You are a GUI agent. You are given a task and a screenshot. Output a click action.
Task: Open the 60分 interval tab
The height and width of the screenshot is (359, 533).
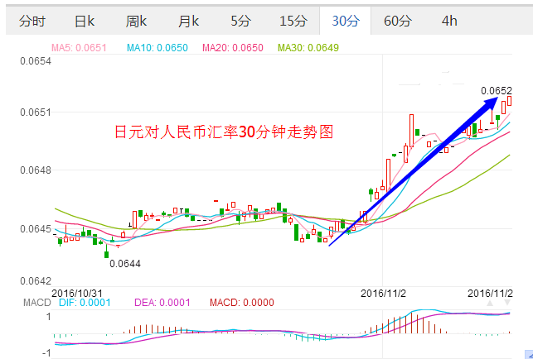(397, 22)
